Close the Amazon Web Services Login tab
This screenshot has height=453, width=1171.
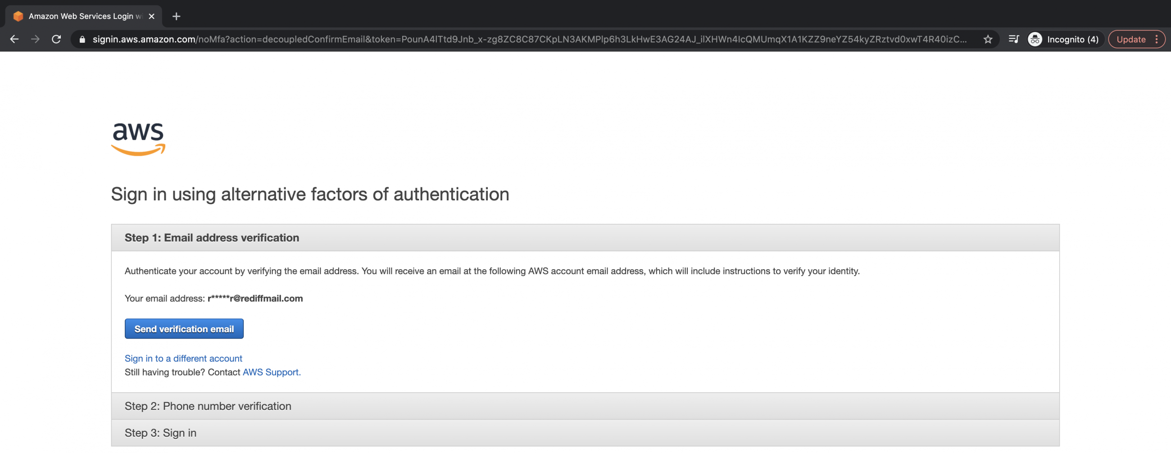tap(151, 16)
